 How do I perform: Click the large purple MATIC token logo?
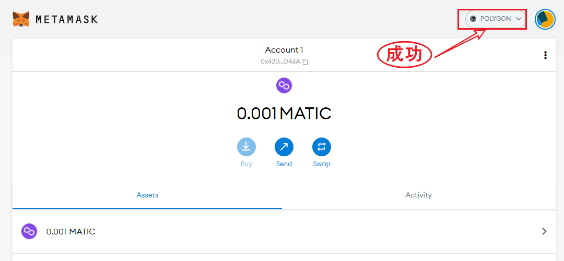284,85
